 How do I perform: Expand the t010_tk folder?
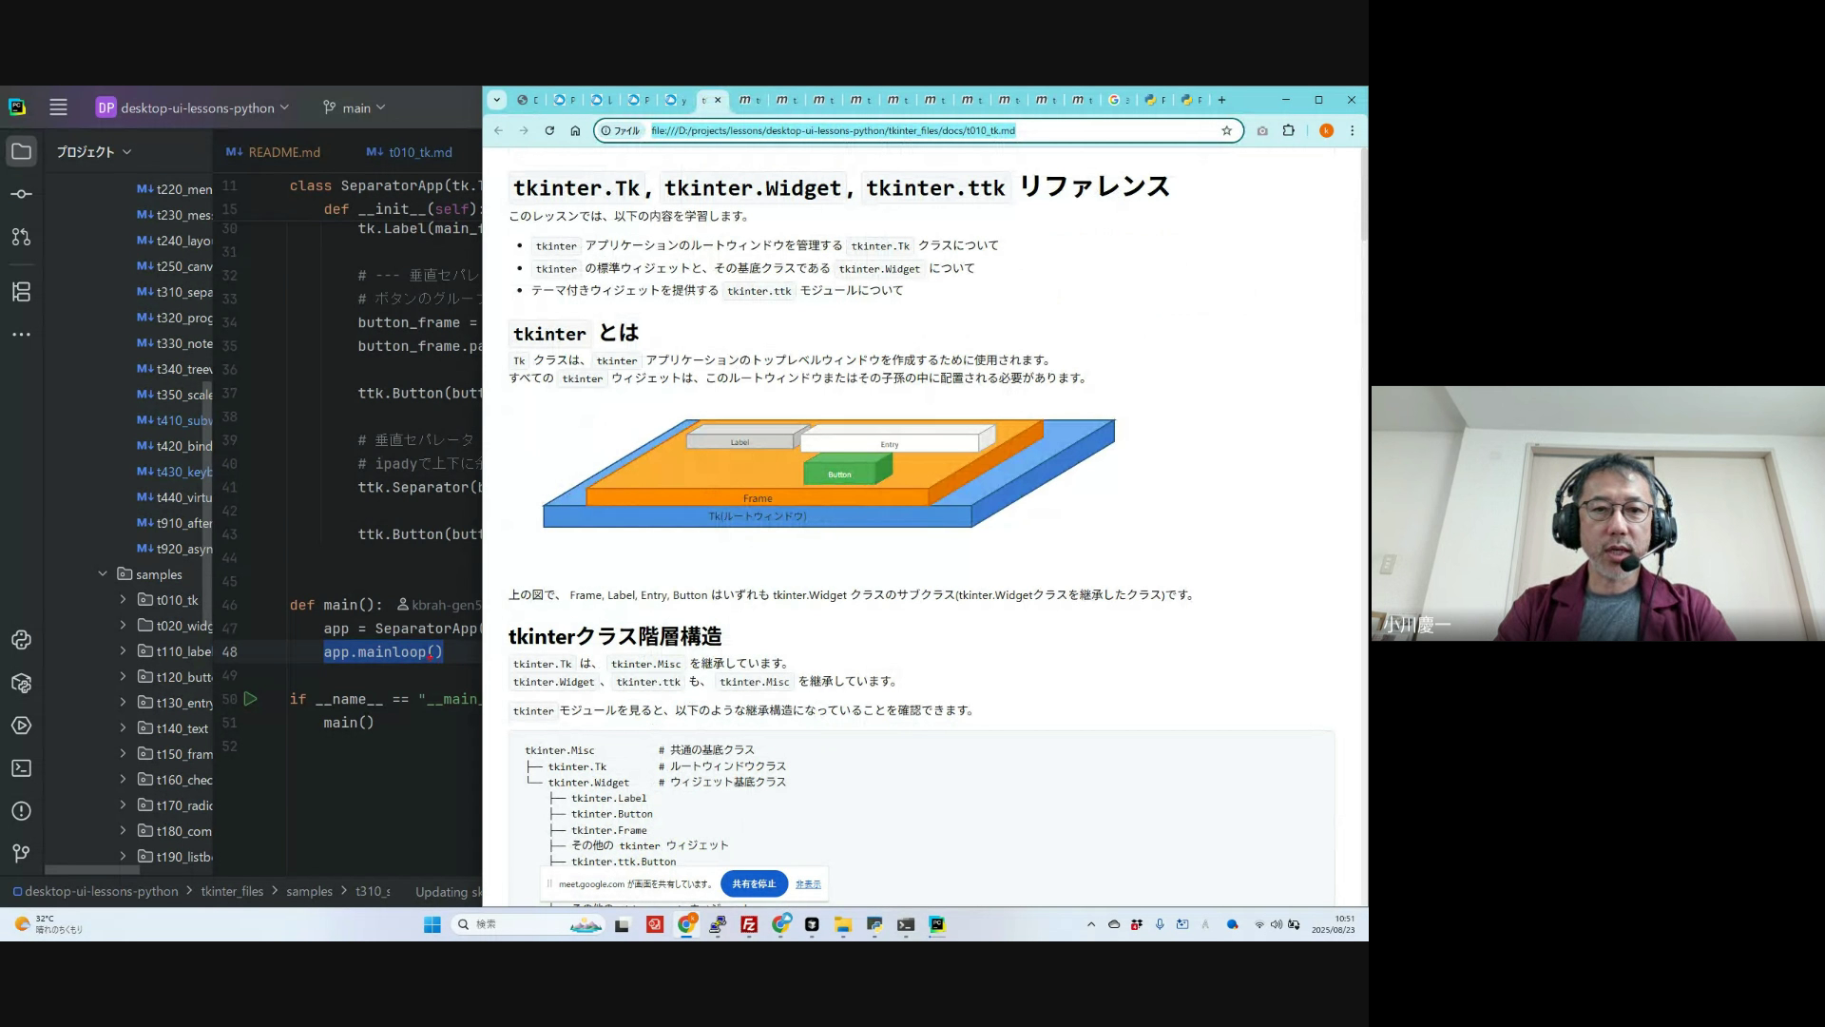click(123, 600)
